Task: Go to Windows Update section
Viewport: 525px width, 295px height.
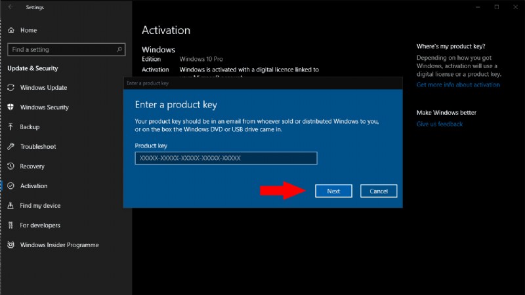Action: pyautogui.click(x=43, y=88)
